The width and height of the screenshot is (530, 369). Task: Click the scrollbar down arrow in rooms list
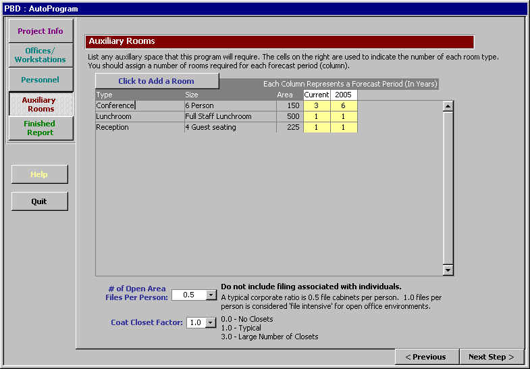click(447, 270)
